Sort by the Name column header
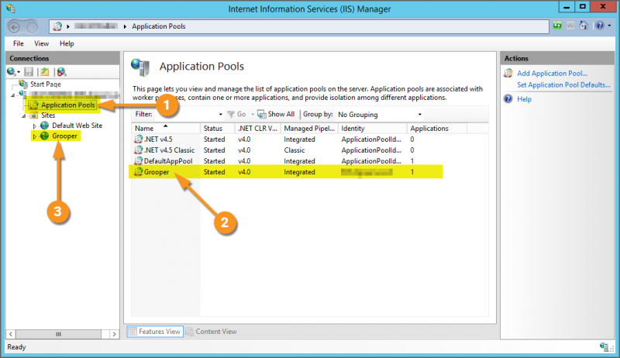Screen dimensions: 620x358 166,129
